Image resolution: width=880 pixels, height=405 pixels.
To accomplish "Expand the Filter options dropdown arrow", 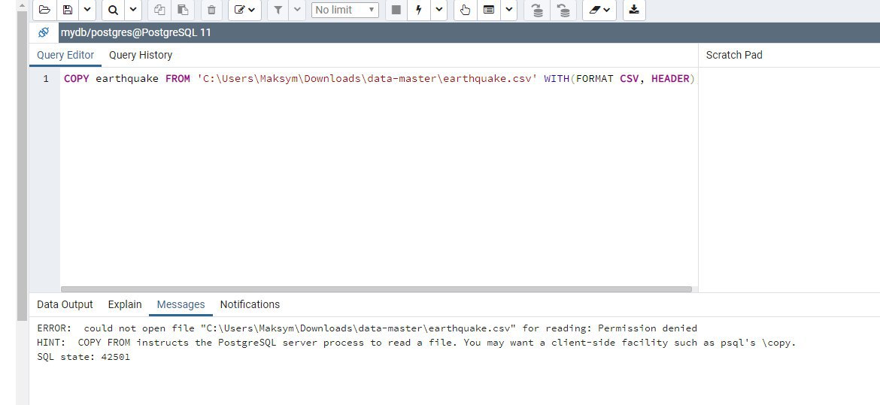I will [297, 10].
